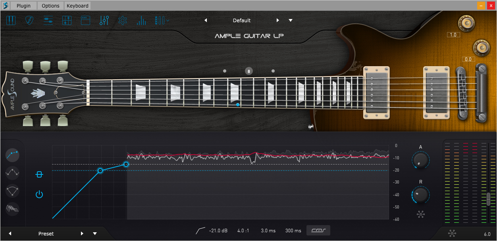This screenshot has width=497, height=241.
Task: Toggle the compressor power button
Action: pyautogui.click(x=39, y=194)
